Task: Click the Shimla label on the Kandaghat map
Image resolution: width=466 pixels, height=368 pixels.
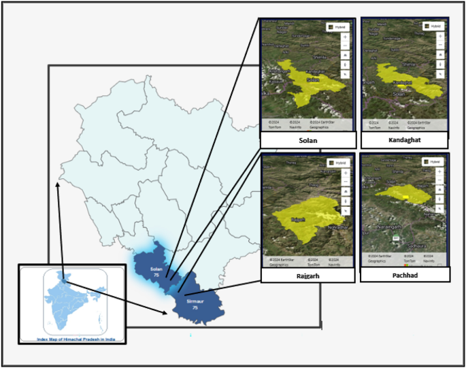Action: click(x=408, y=64)
